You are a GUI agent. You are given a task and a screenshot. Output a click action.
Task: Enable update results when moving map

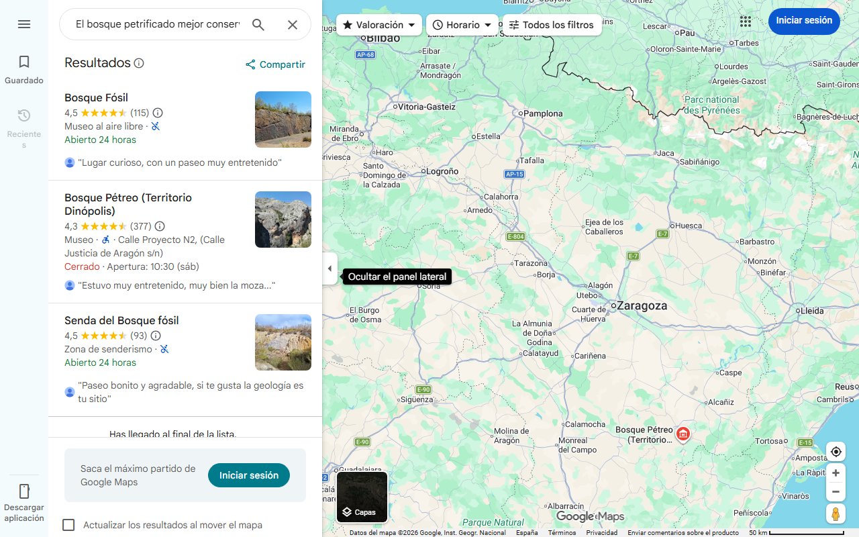pos(68,525)
